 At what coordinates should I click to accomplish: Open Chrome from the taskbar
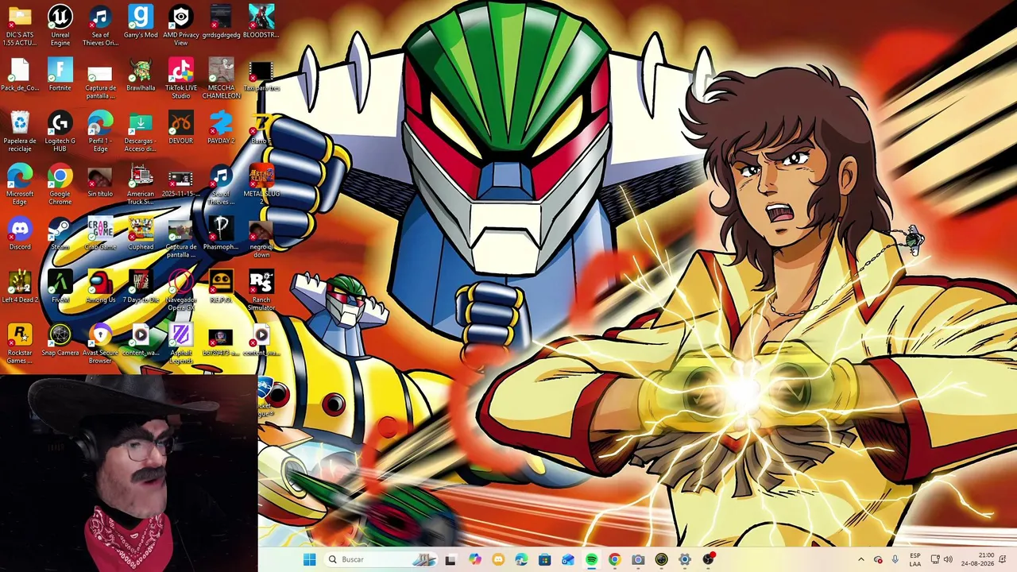point(614,559)
